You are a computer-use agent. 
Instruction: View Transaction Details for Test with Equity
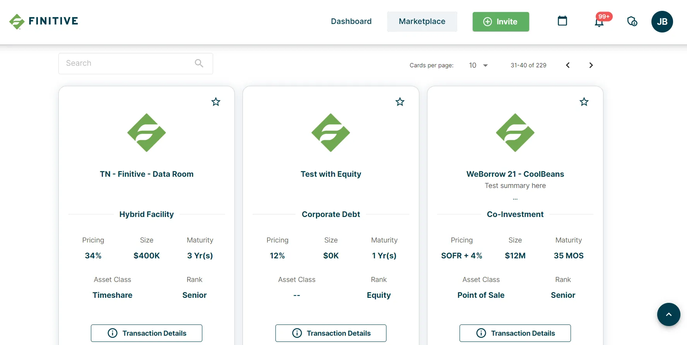tap(331, 333)
